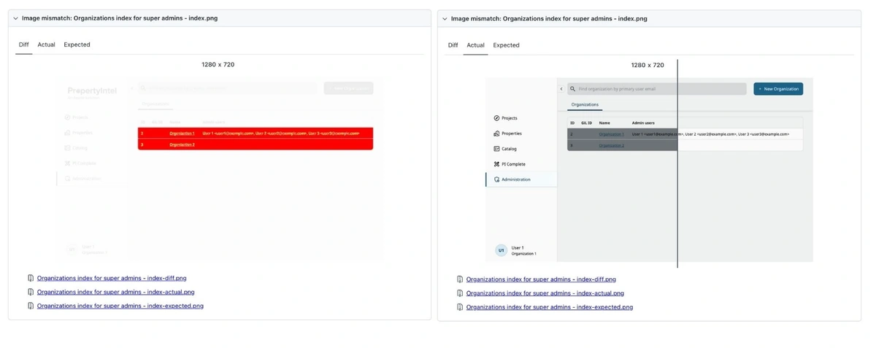Select the Actual tab in right panel
Image resolution: width=876 pixels, height=348 pixels.
(x=475, y=45)
